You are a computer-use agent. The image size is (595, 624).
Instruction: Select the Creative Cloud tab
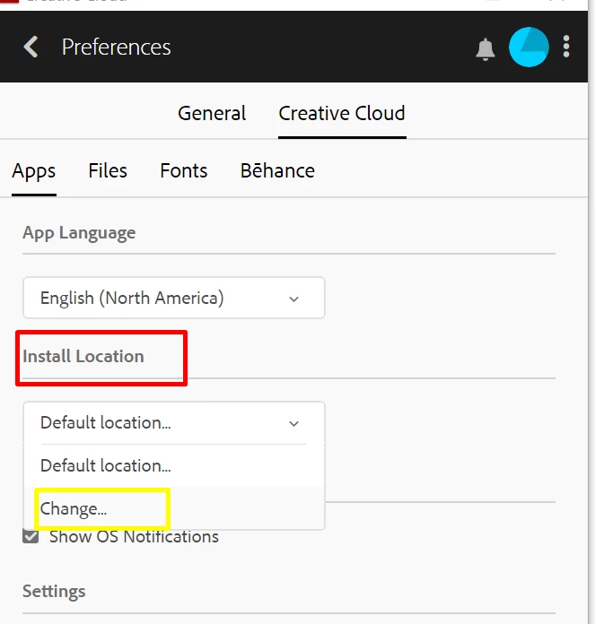click(342, 114)
